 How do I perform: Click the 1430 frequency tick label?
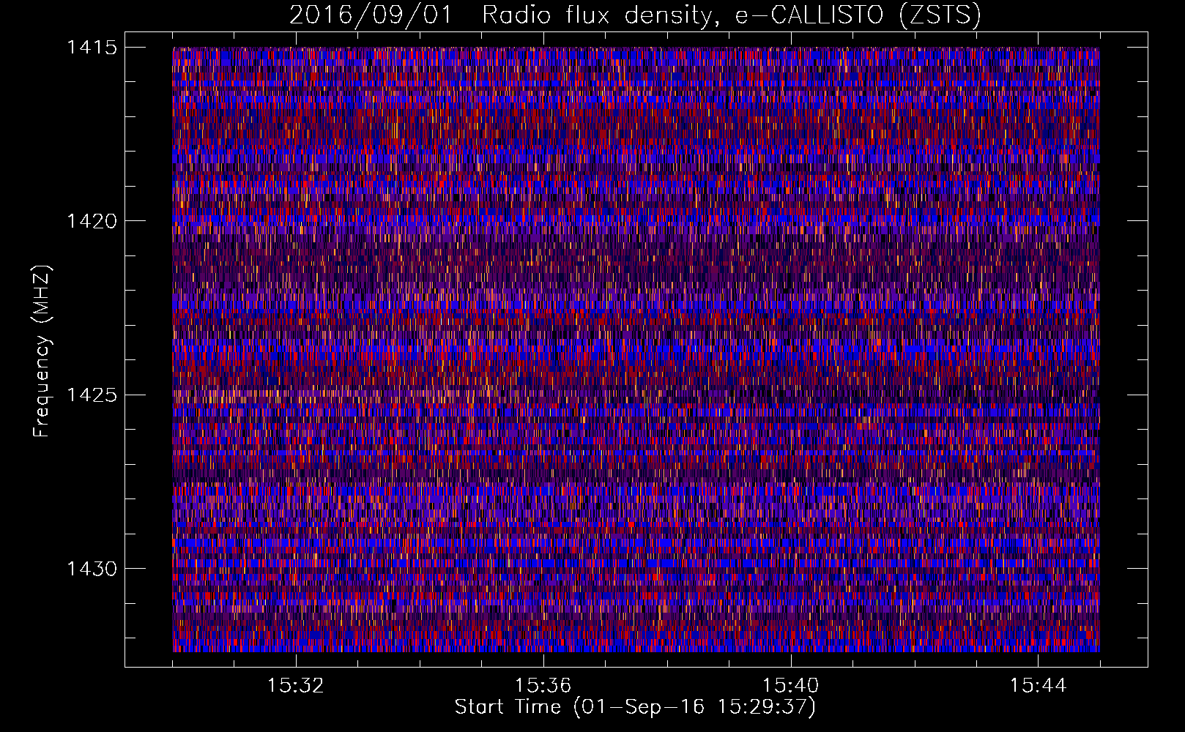(x=92, y=569)
